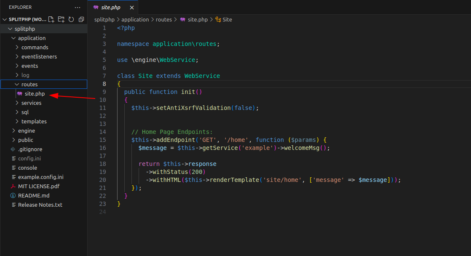Open the Explorer Views and More Actions menu
471x256 pixels.
[77, 7]
